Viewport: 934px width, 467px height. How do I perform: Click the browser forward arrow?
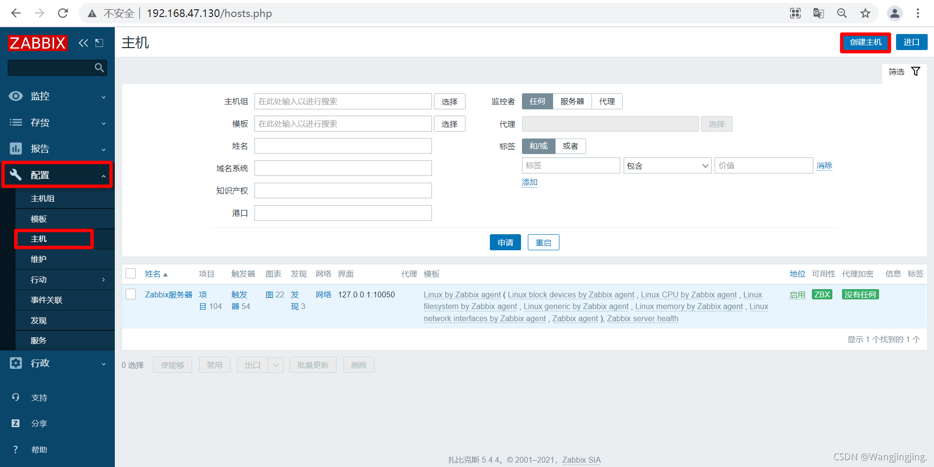point(39,13)
